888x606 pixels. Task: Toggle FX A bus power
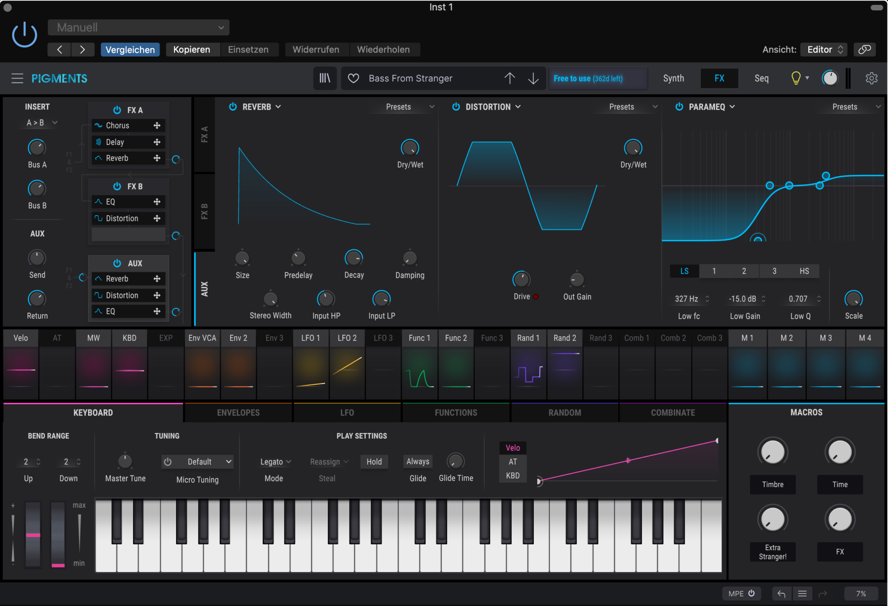[x=117, y=110]
